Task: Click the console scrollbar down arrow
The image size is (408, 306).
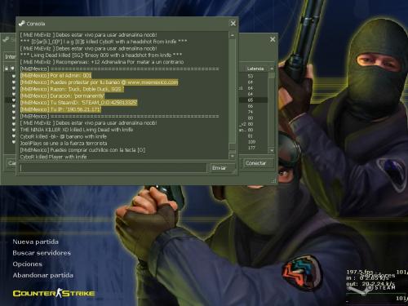Action: coord(233,156)
